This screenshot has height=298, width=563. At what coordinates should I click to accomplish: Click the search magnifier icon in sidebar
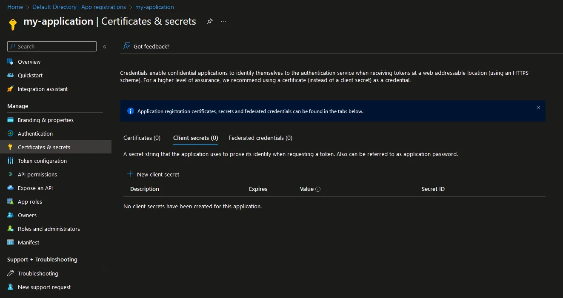click(x=12, y=46)
